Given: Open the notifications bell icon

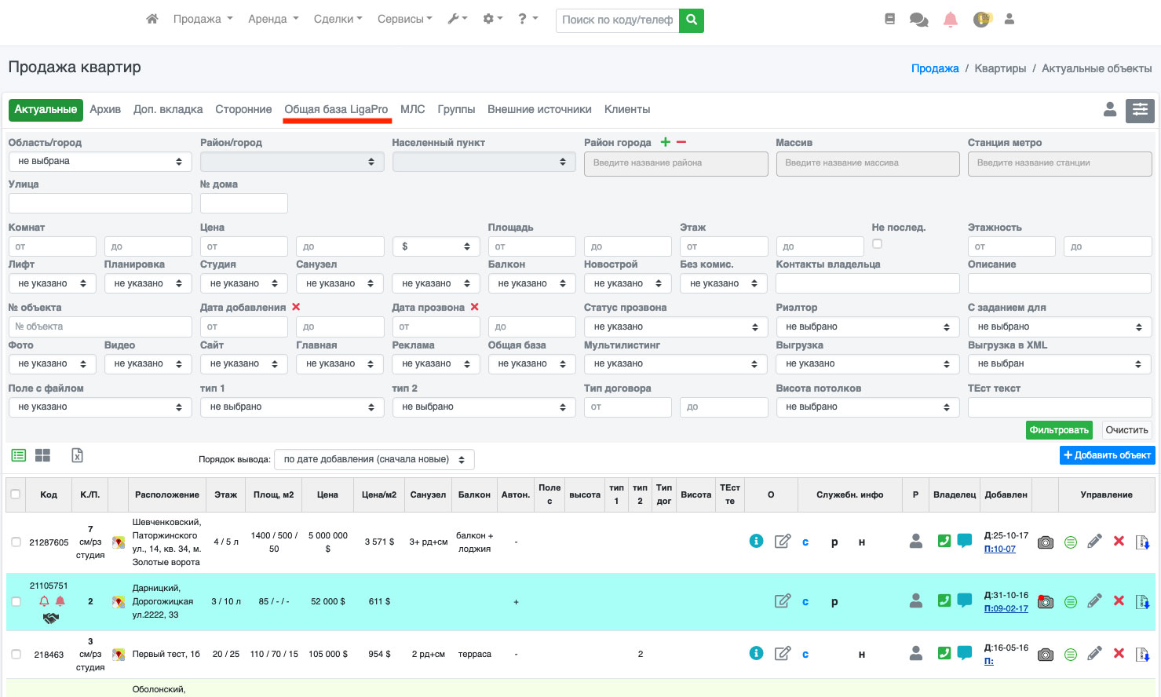Looking at the screenshot, I should pyautogui.click(x=950, y=20).
